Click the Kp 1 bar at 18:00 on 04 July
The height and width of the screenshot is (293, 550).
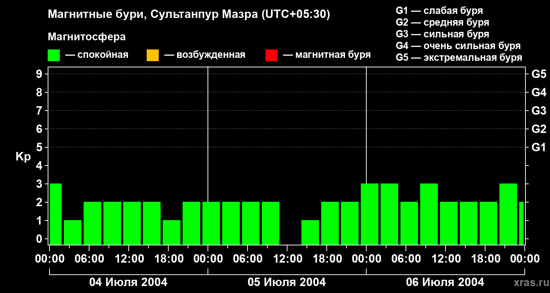[x=172, y=232]
